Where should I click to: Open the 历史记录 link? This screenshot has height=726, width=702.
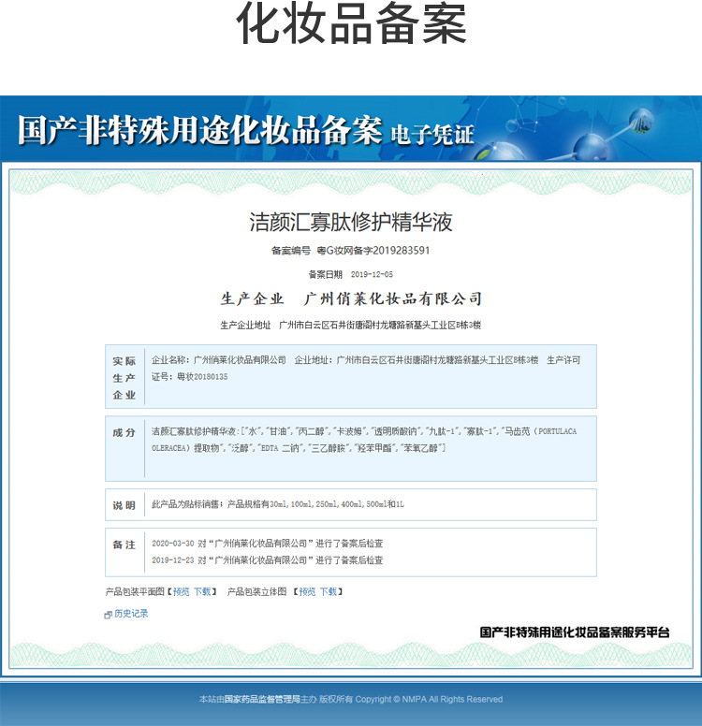click(x=131, y=614)
